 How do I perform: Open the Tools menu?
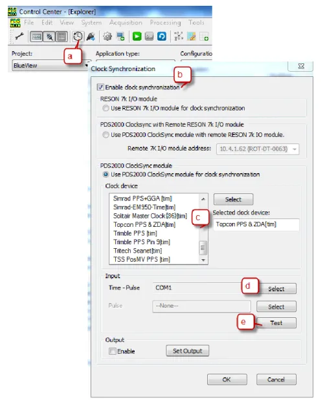[x=196, y=23]
